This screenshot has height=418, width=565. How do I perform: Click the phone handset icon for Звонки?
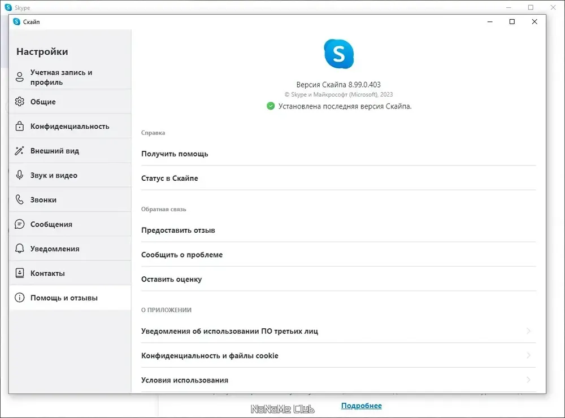tap(19, 199)
